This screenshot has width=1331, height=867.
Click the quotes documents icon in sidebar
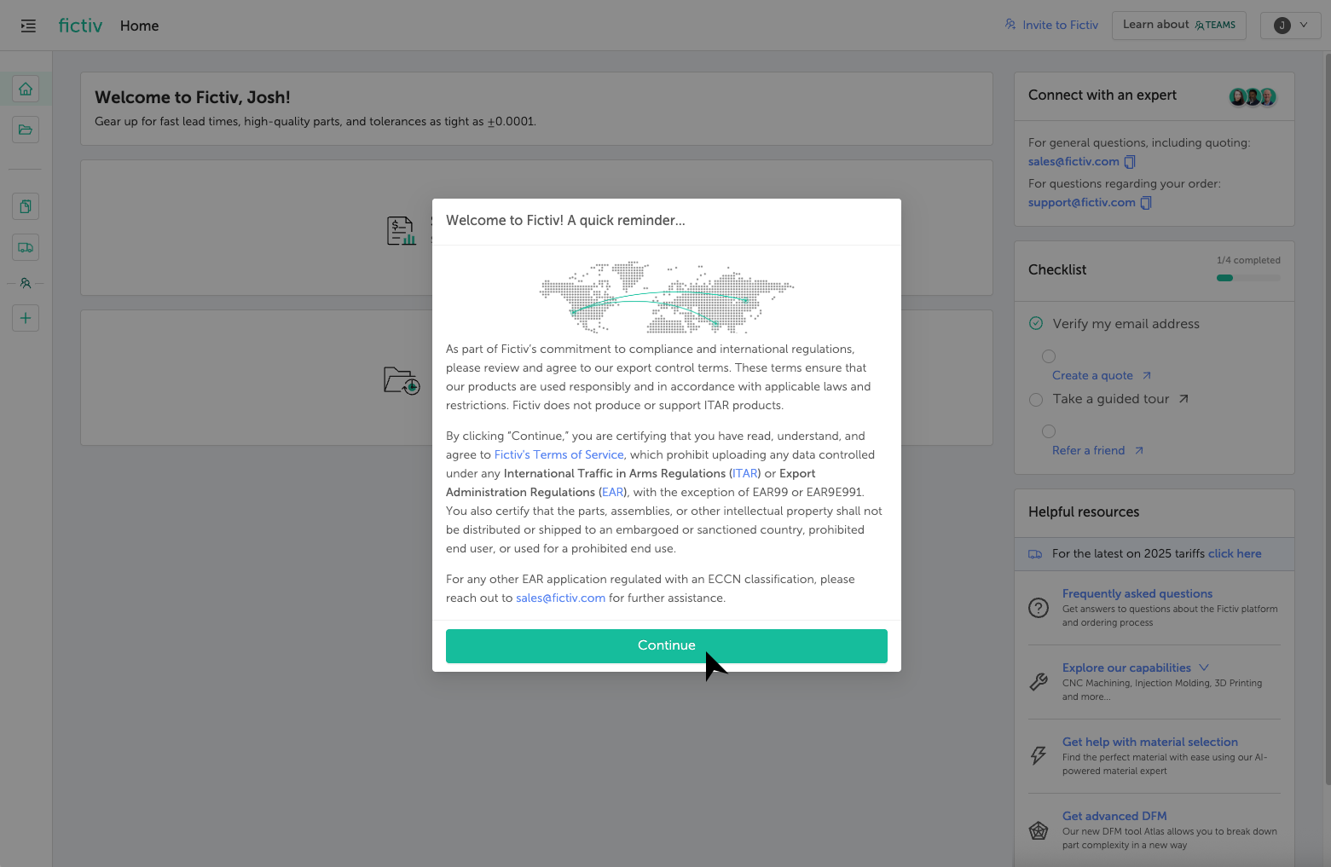click(26, 205)
